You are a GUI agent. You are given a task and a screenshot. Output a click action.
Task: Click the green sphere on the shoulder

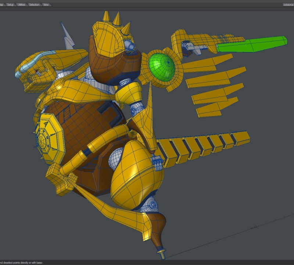click(162, 67)
